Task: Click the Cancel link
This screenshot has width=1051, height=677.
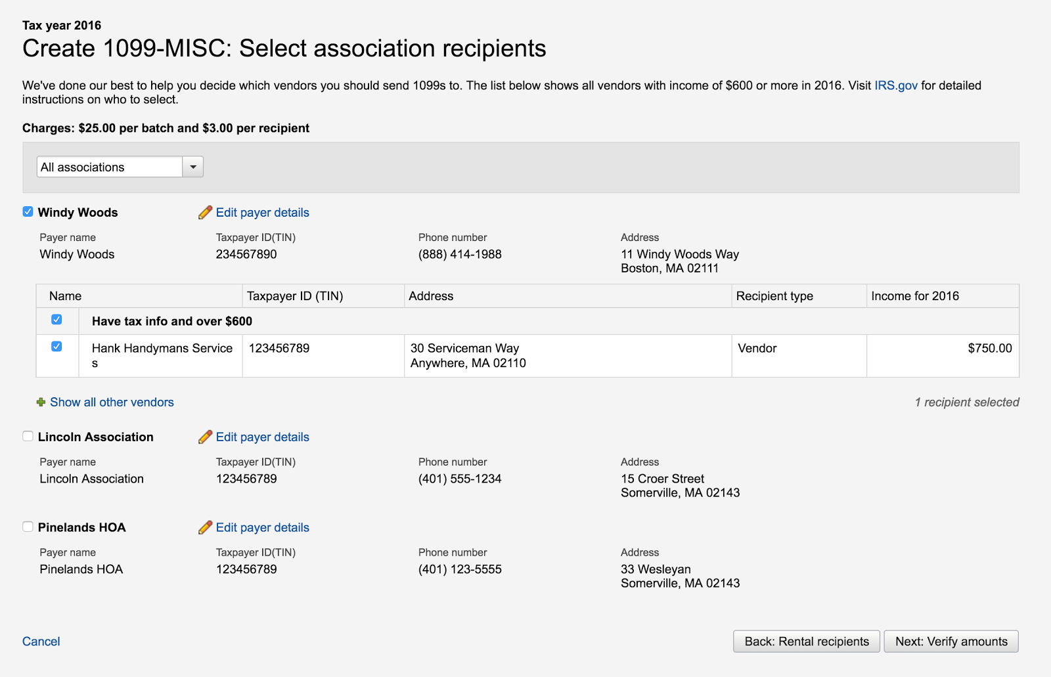Action: pyautogui.click(x=41, y=642)
